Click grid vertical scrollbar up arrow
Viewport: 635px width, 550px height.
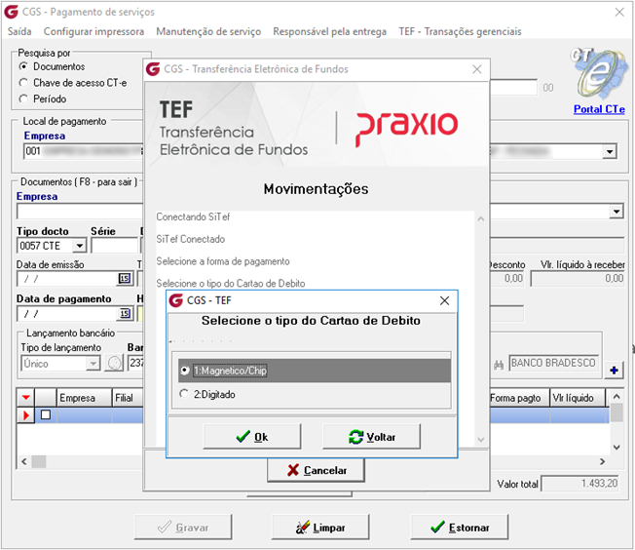pos(616,396)
